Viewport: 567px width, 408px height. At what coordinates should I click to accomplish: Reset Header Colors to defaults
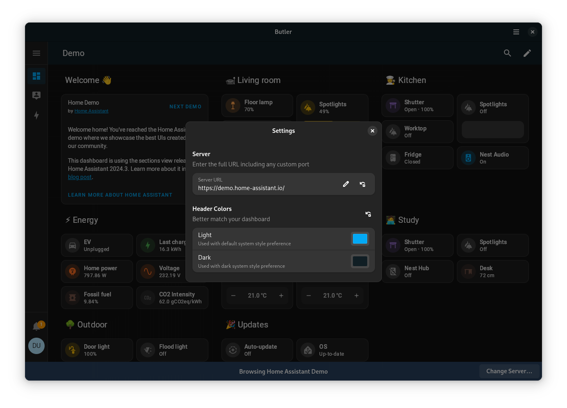coord(368,214)
